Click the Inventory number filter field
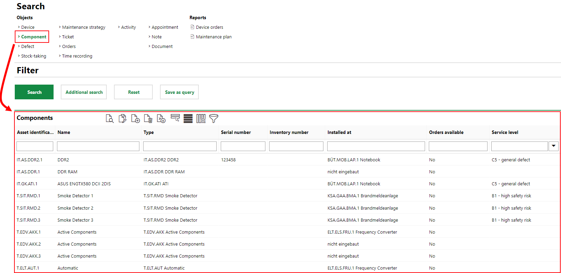The height and width of the screenshot is (273, 561). [x=296, y=146]
